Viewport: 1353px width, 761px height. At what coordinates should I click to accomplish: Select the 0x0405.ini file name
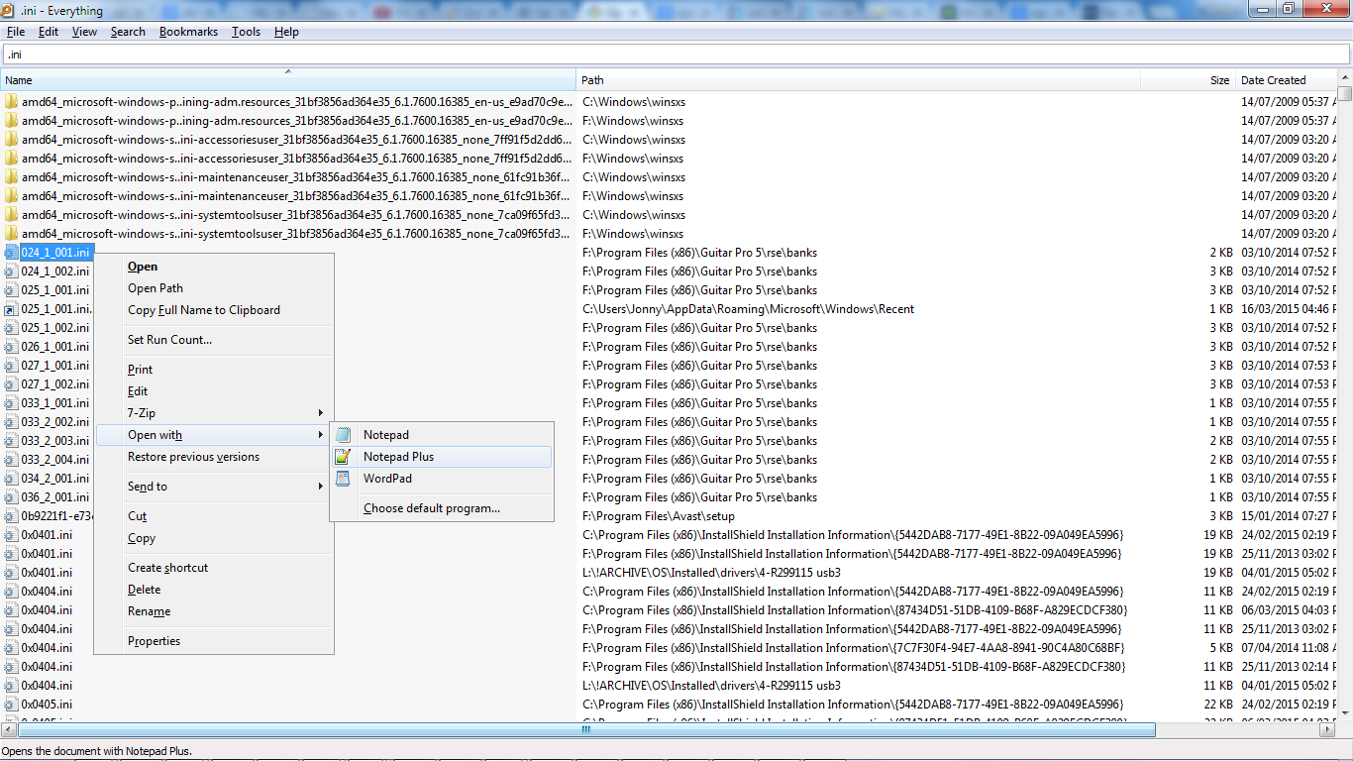pyautogui.click(x=47, y=705)
